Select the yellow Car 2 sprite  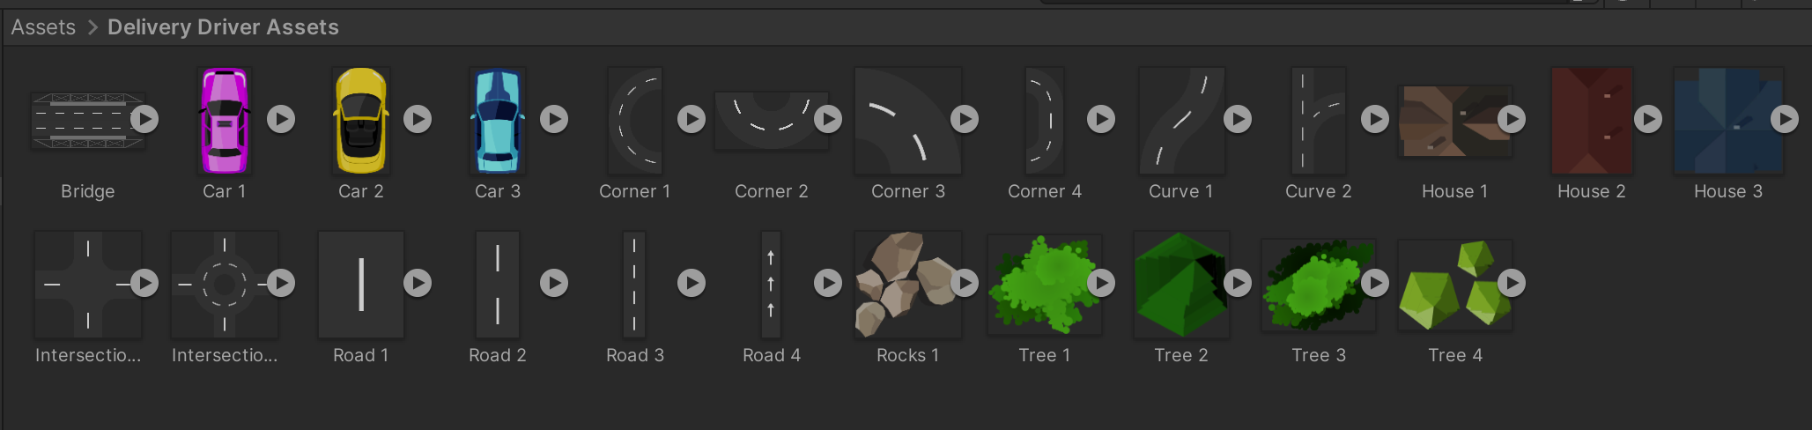point(361,121)
